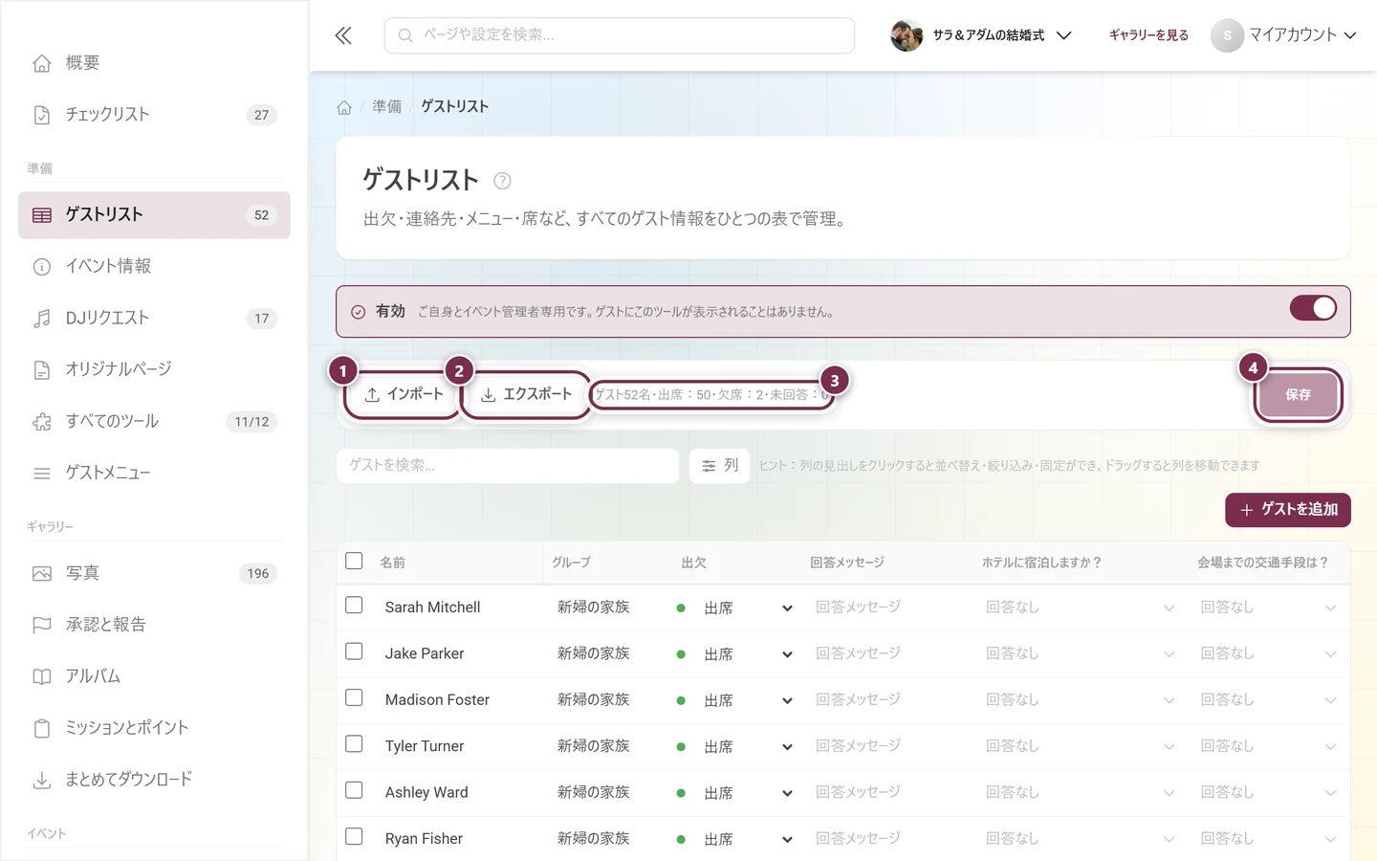Select Tyler Turner's row checkbox

coord(354,744)
